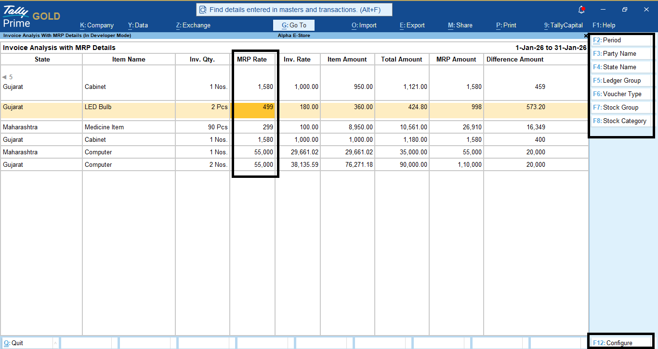This screenshot has width=658, height=349.
Task: Click the small caret beside Quit
Action: (x=55, y=343)
